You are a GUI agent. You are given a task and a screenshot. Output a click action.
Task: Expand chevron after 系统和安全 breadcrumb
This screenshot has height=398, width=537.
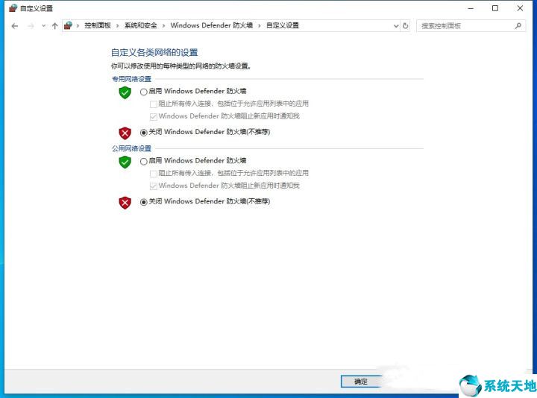coord(163,26)
